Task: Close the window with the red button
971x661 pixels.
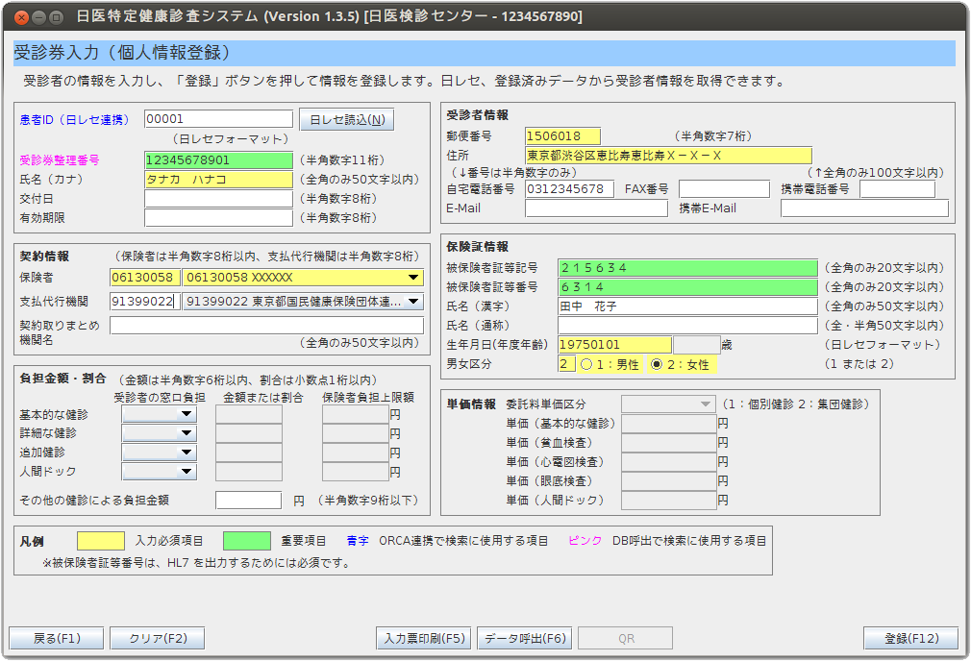Action: click(x=21, y=17)
